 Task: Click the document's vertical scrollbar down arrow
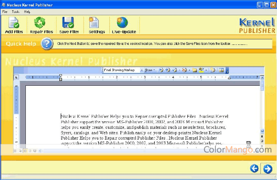coord(262,131)
